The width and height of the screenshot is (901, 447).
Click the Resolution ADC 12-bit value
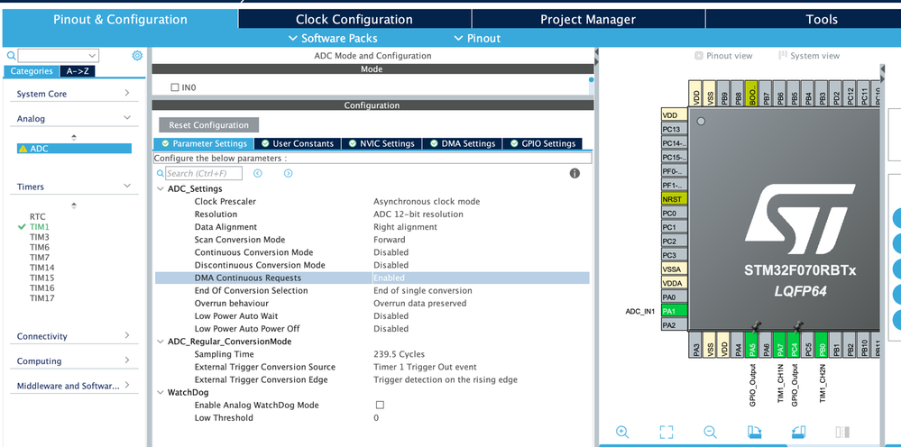(x=418, y=214)
